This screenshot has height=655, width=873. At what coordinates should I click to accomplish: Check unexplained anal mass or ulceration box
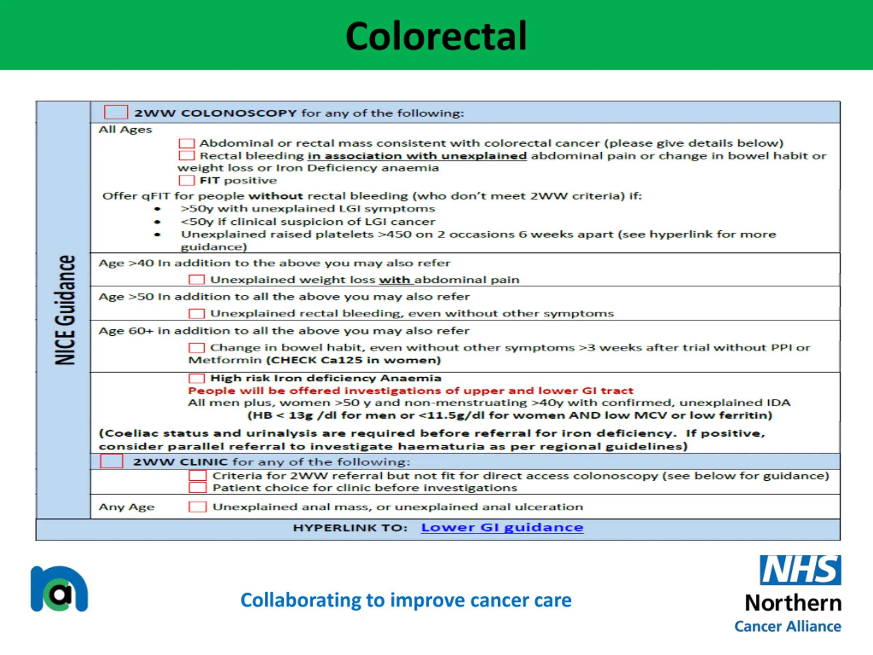(197, 507)
